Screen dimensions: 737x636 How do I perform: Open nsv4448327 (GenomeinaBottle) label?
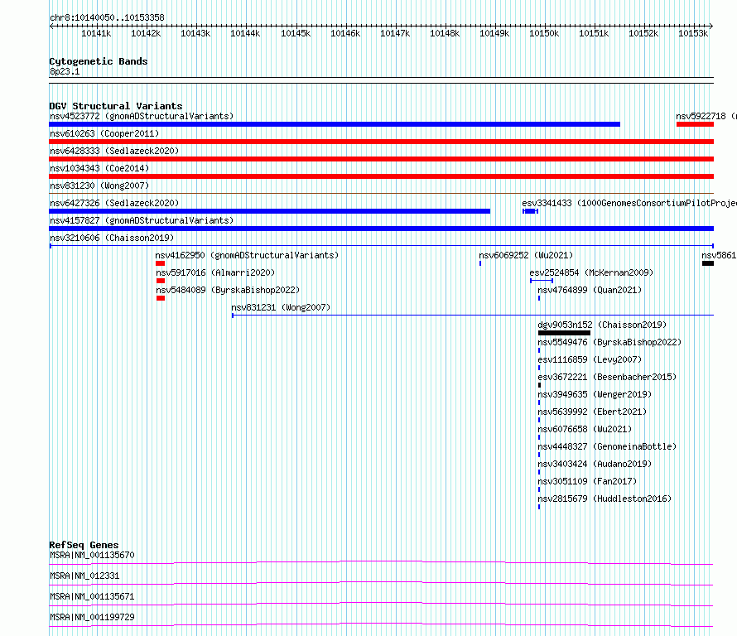pos(607,446)
